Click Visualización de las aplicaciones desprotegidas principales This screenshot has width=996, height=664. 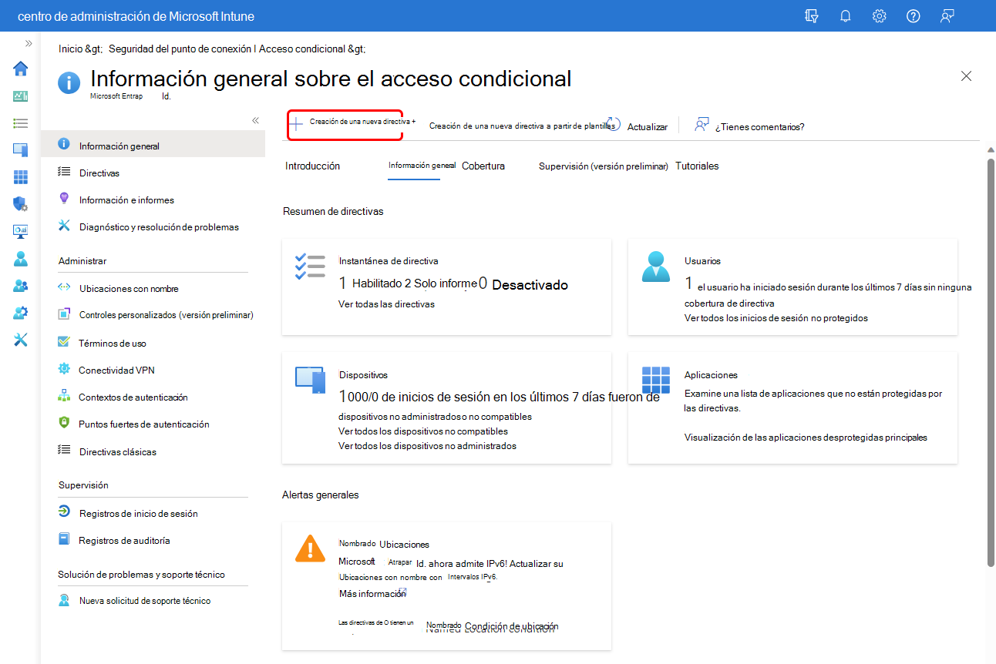[x=806, y=437]
